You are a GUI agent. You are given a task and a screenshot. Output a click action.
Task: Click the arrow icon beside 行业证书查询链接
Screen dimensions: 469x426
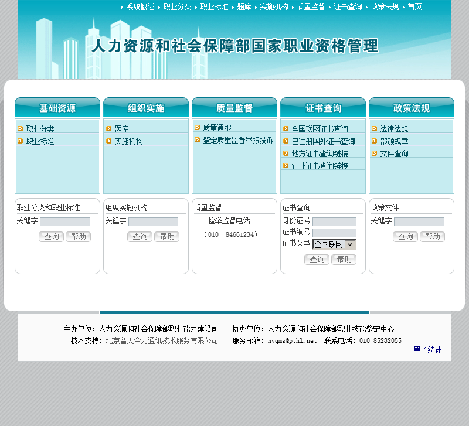[x=286, y=166]
